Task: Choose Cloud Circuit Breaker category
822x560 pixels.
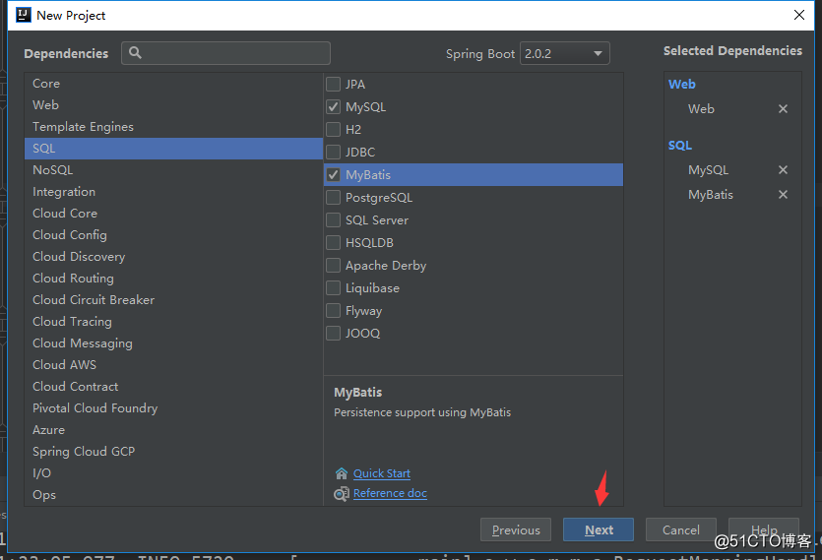Action: click(173, 300)
